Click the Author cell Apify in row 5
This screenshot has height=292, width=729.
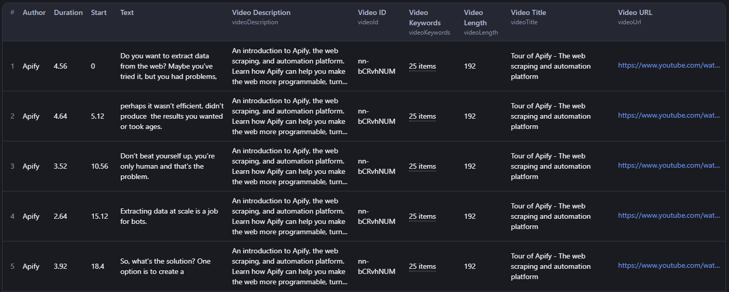point(31,266)
